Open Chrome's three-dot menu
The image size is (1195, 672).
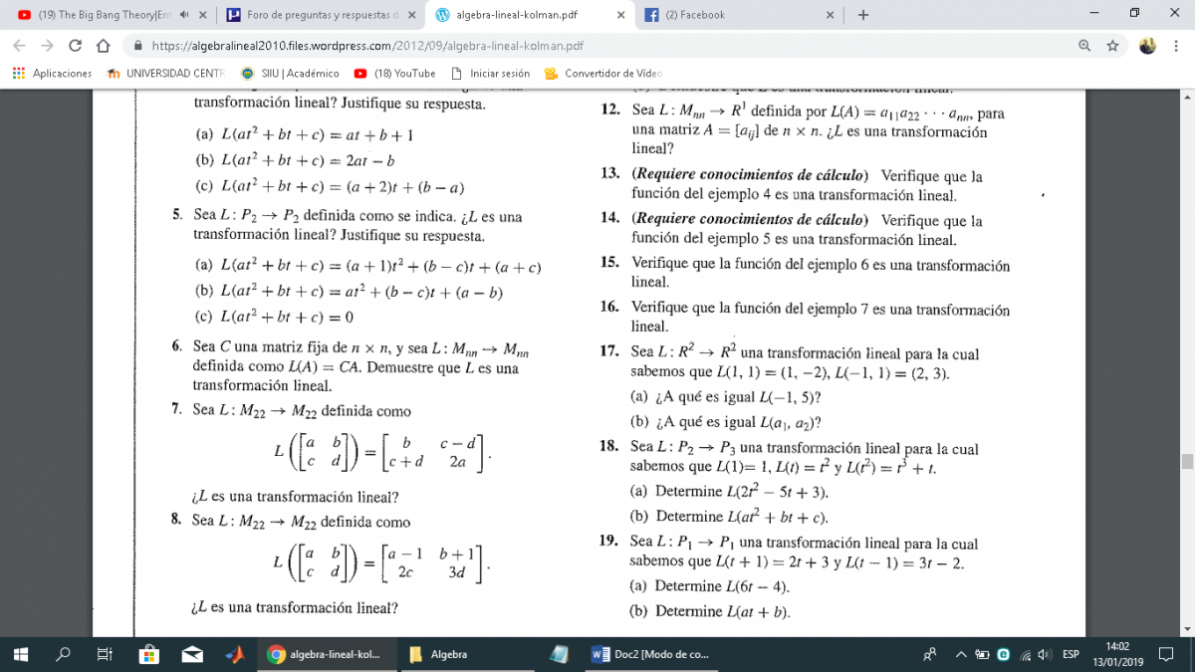tap(1176, 46)
